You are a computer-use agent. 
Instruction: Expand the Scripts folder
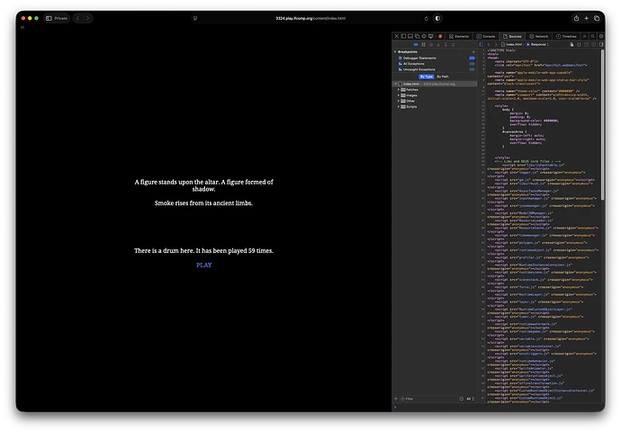coord(399,106)
